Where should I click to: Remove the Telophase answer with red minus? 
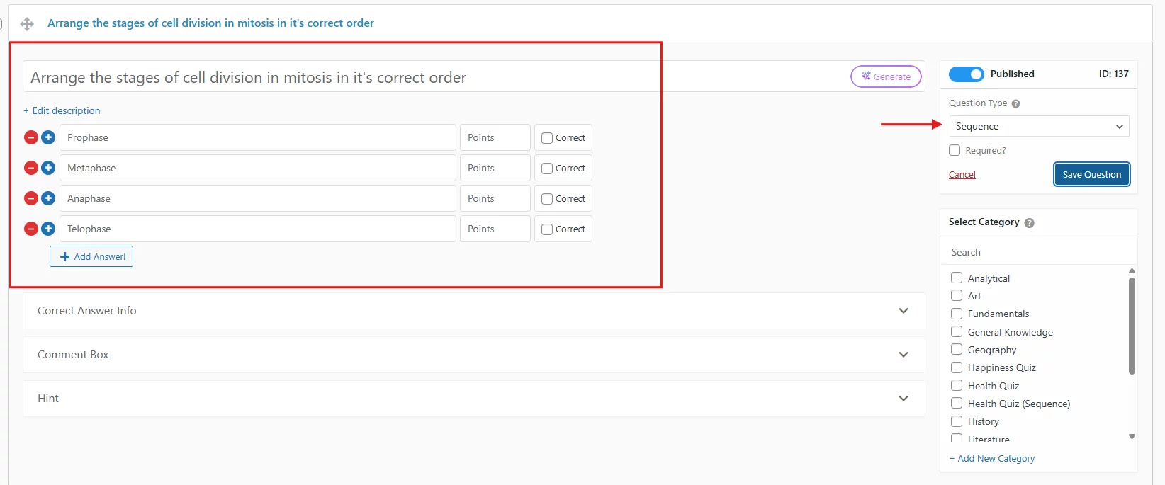(31, 229)
